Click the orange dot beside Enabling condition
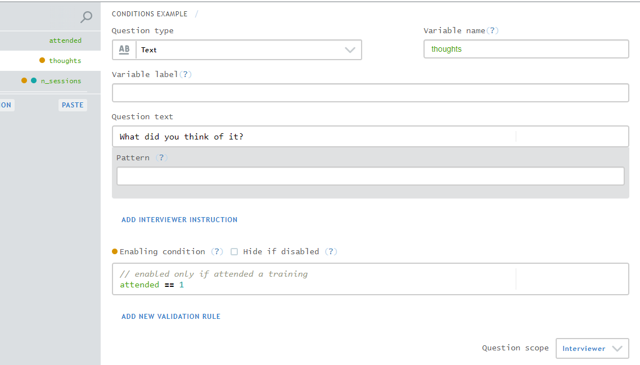The height and width of the screenshot is (365, 640). click(x=115, y=251)
